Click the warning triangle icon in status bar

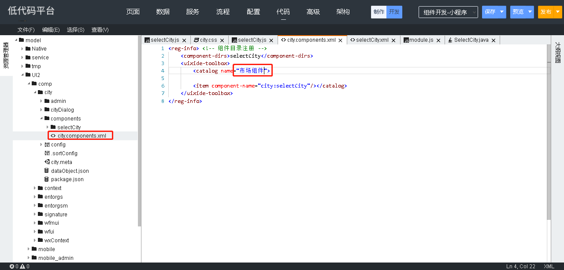22,266
